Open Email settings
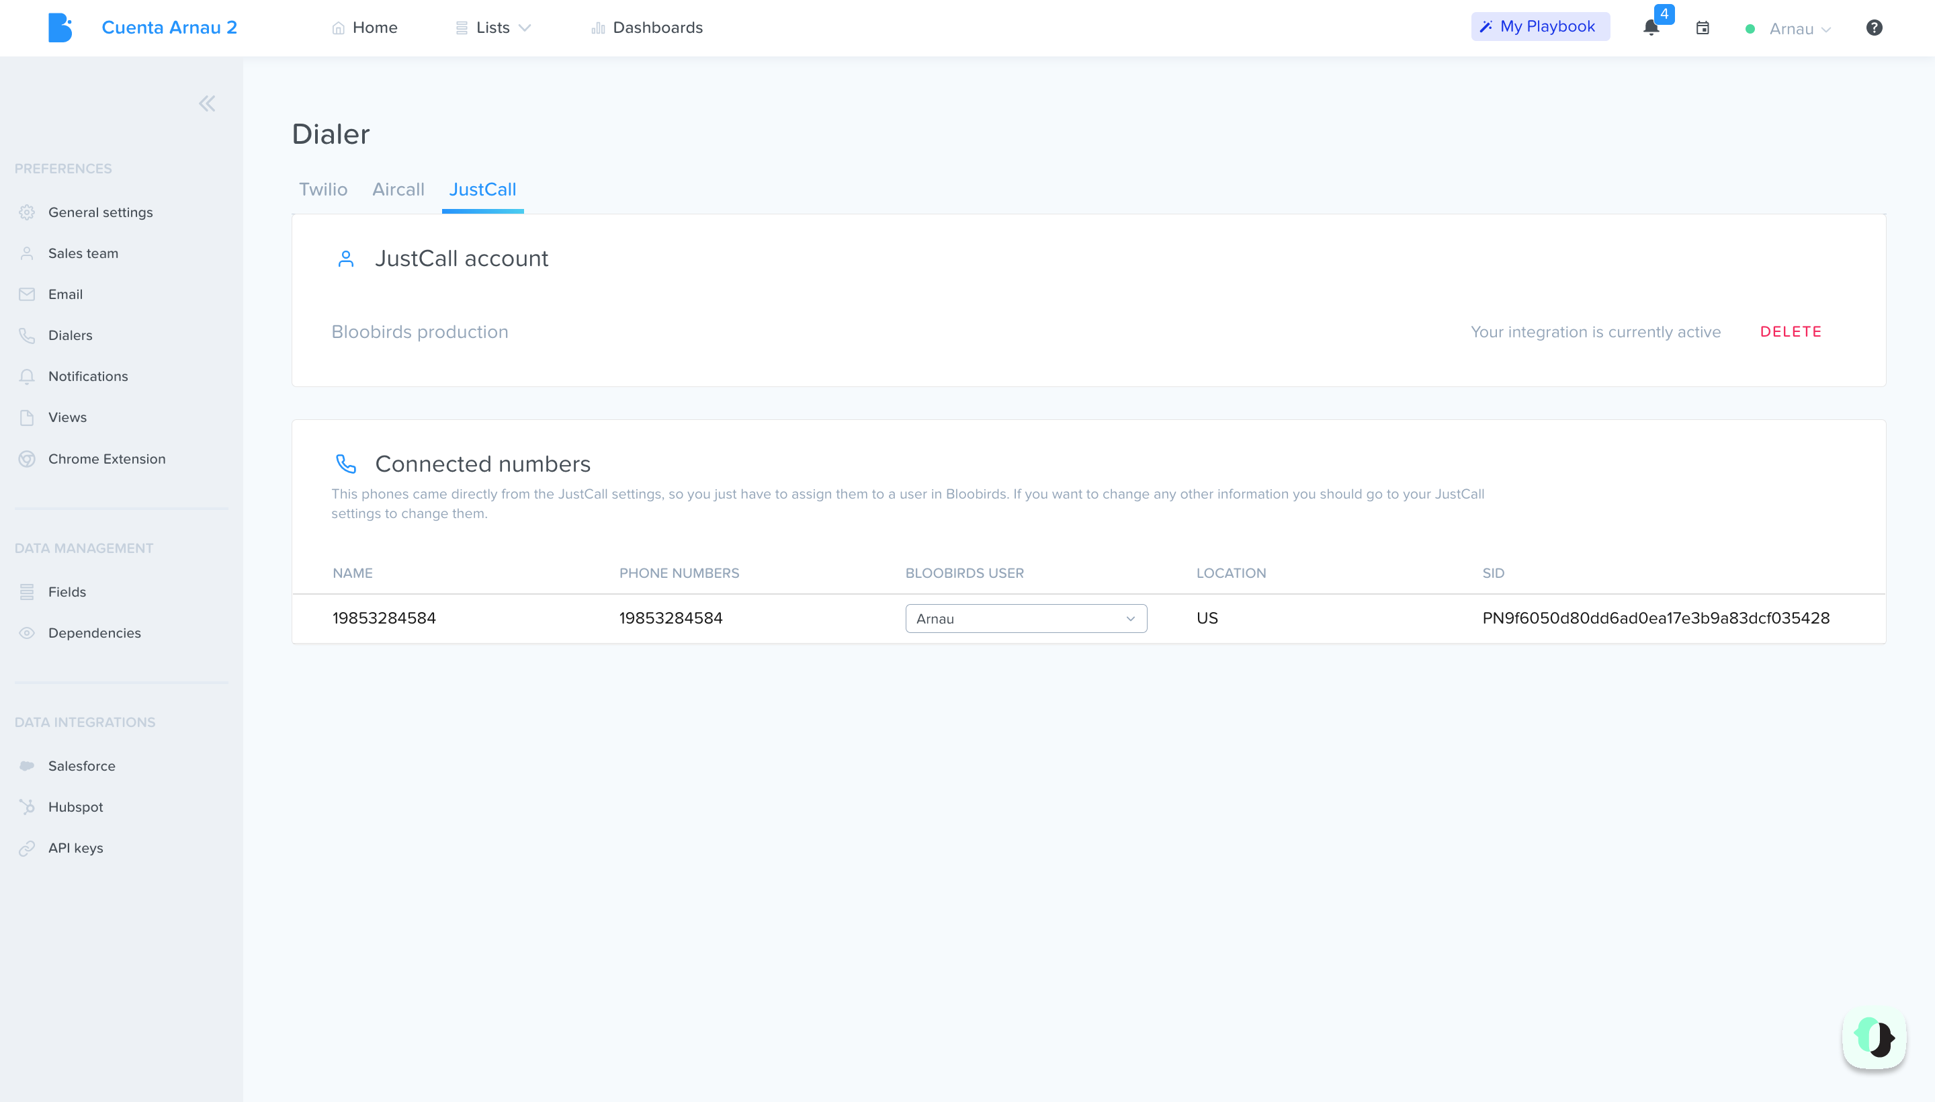Screen dimensions: 1935x1102 65,294
